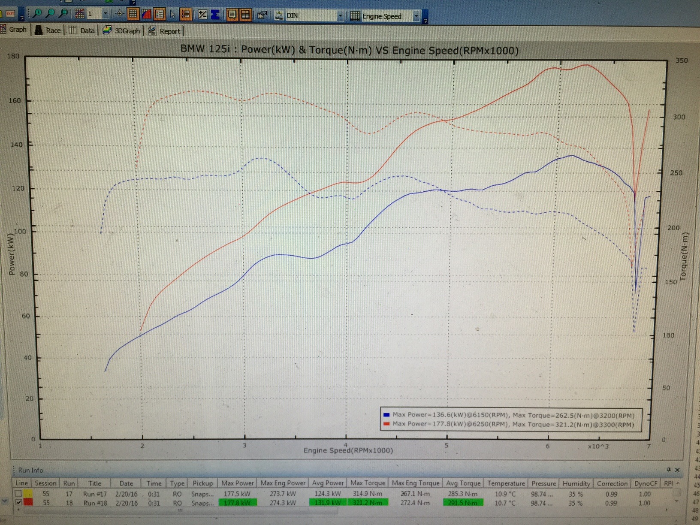This screenshot has width=700, height=525.
Task: Switch to the 3DGraph tab
Action: [122, 31]
